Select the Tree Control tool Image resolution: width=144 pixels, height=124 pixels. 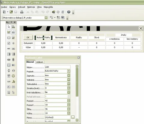click(13, 92)
